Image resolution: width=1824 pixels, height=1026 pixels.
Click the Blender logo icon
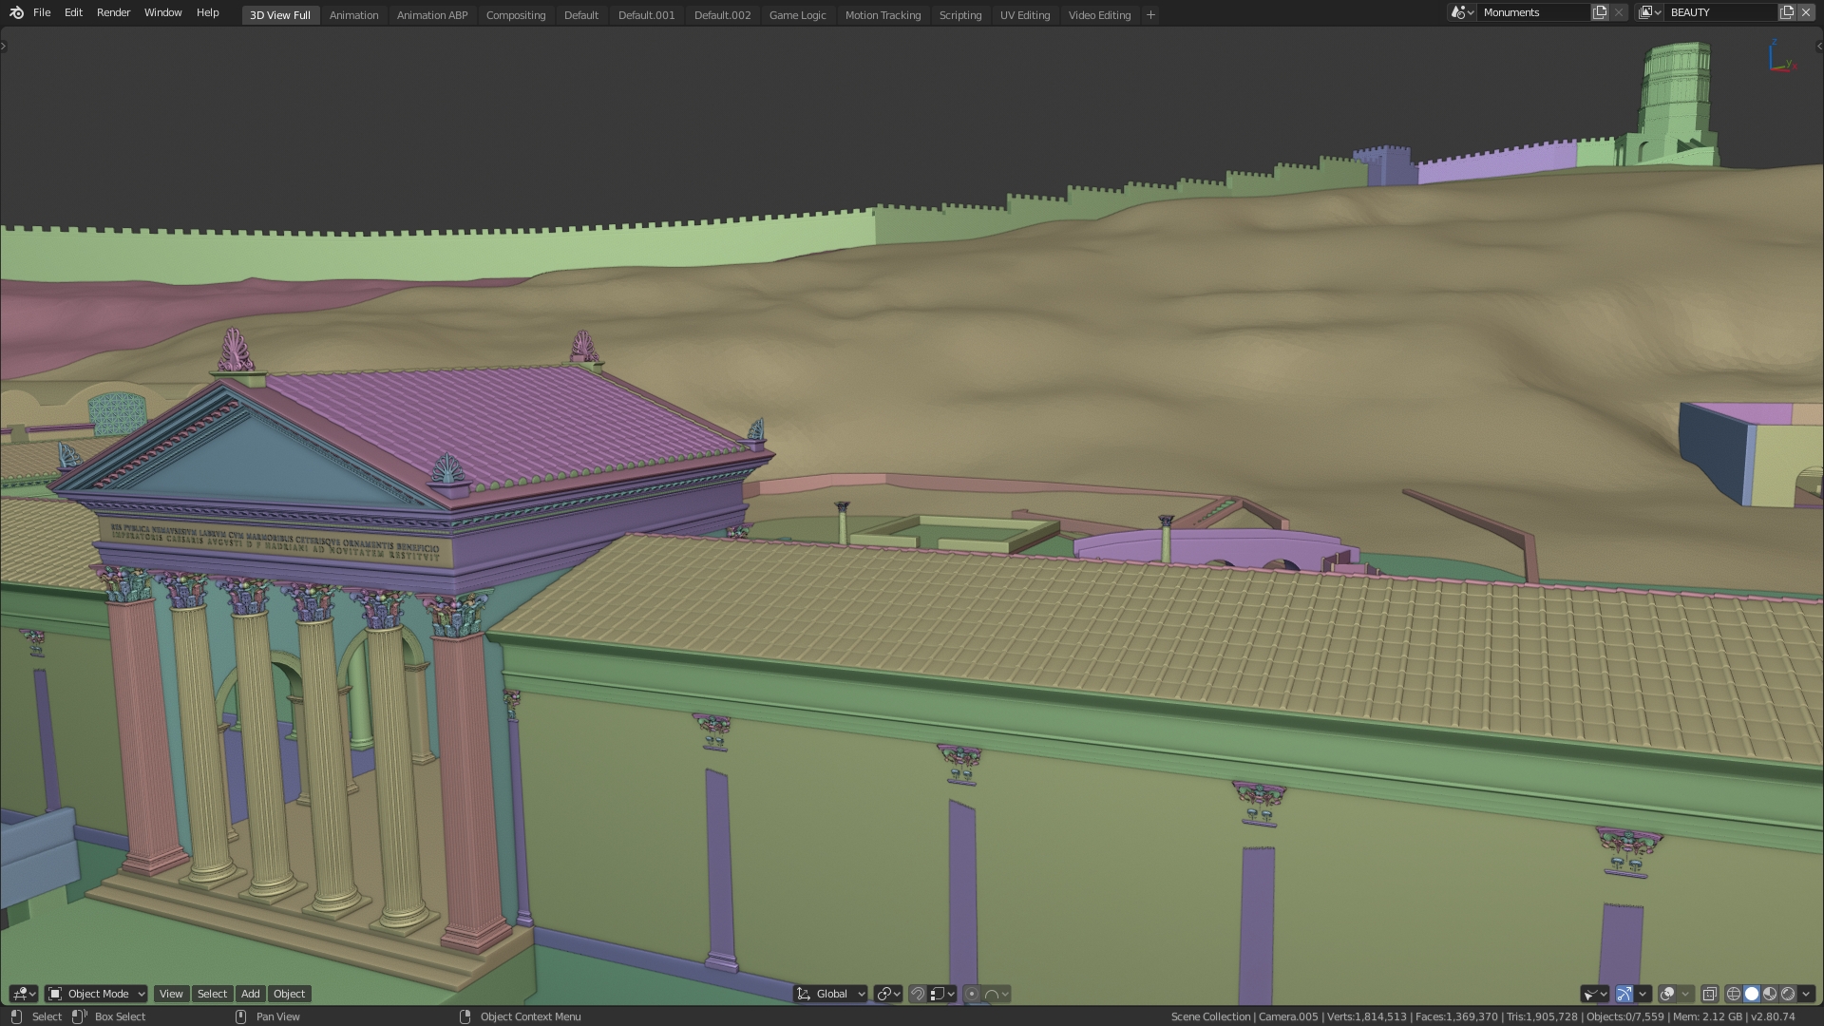[x=16, y=12]
